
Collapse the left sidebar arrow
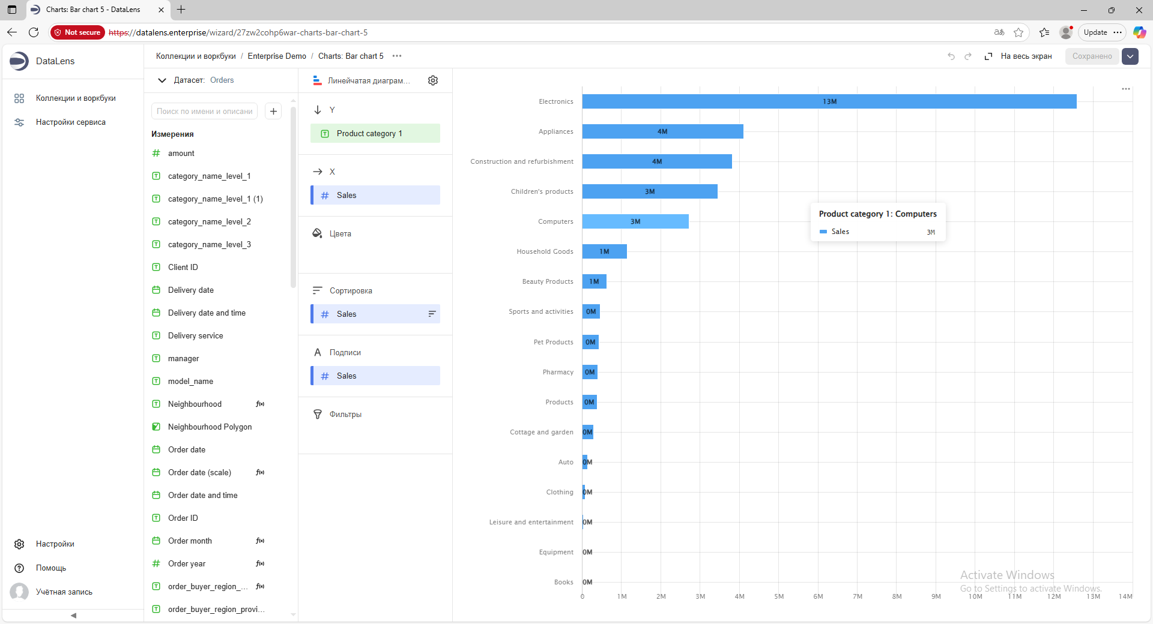tap(73, 615)
